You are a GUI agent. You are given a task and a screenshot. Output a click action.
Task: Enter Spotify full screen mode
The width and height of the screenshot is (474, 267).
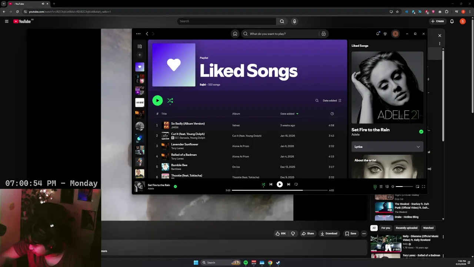pos(423,187)
